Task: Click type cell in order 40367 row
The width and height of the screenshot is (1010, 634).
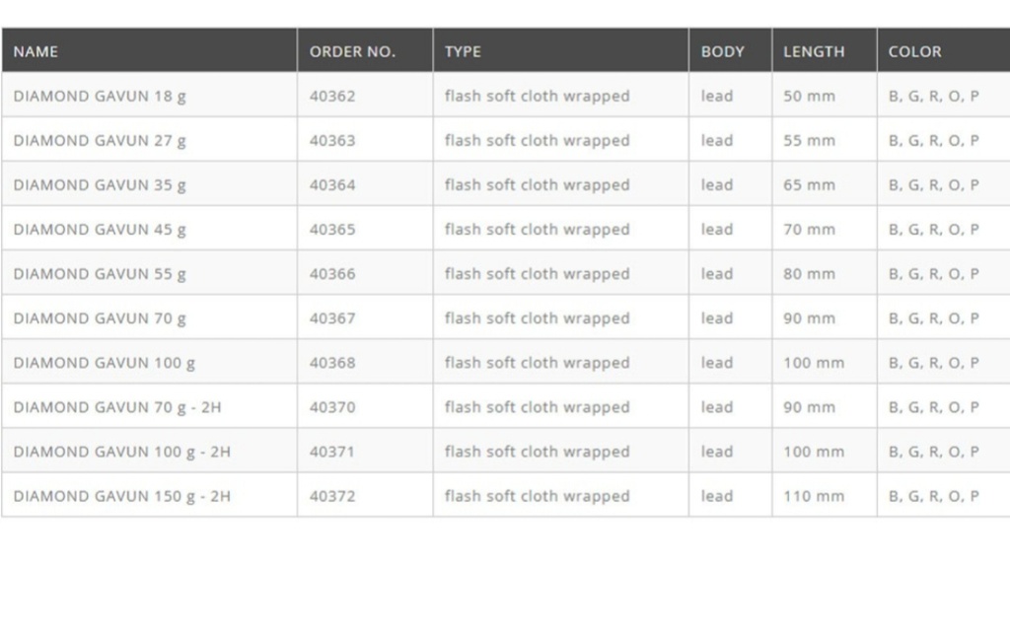Action: pos(537,318)
